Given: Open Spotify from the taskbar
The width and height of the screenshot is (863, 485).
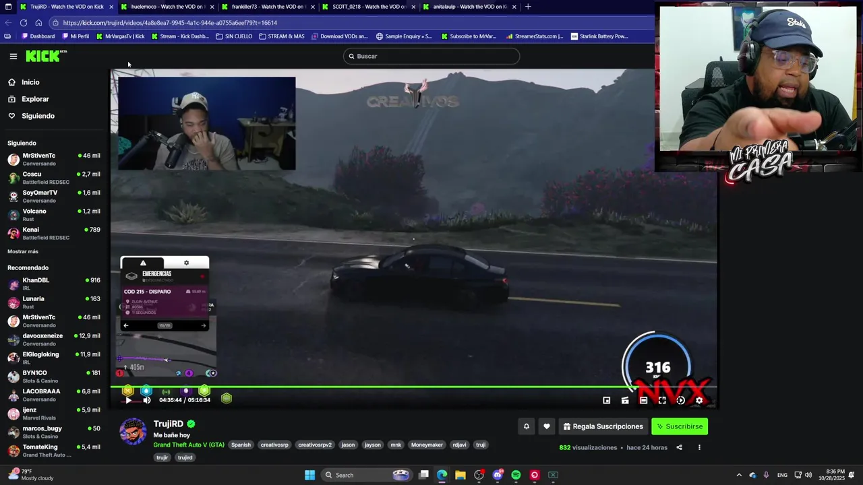Looking at the screenshot, I should pos(516,475).
